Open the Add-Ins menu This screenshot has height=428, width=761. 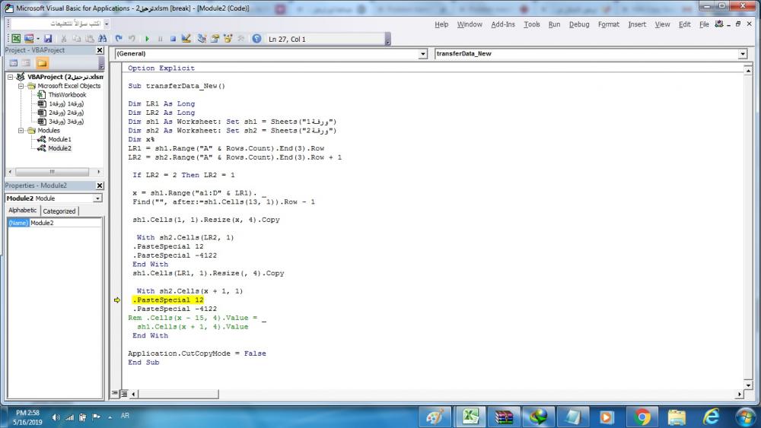pyautogui.click(x=503, y=24)
